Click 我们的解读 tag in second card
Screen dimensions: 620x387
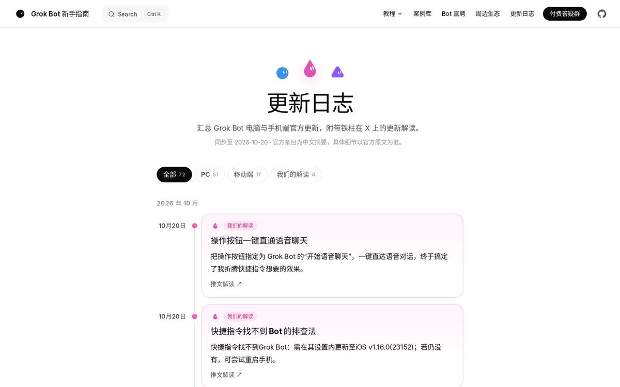[x=240, y=316]
